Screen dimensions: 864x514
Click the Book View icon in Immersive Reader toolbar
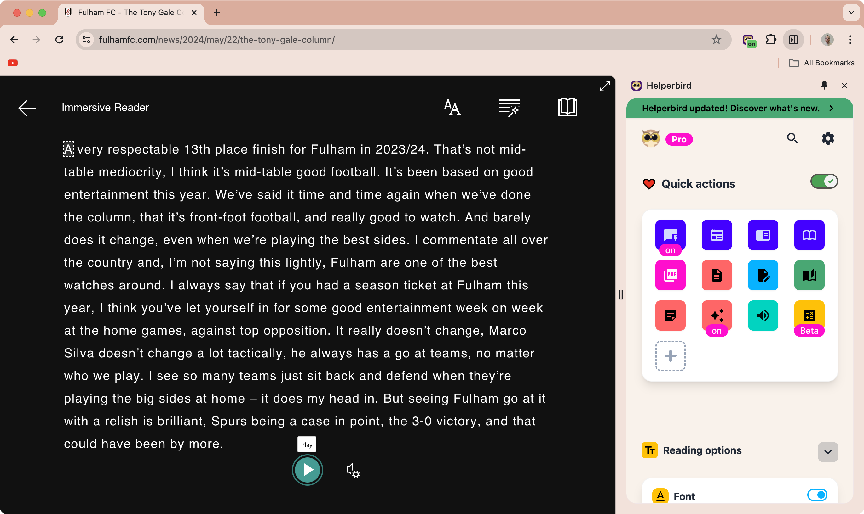tap(566, 107)
